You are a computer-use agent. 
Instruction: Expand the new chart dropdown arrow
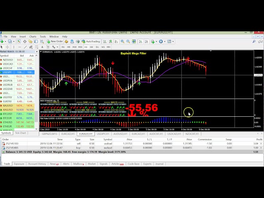(6, 42)
